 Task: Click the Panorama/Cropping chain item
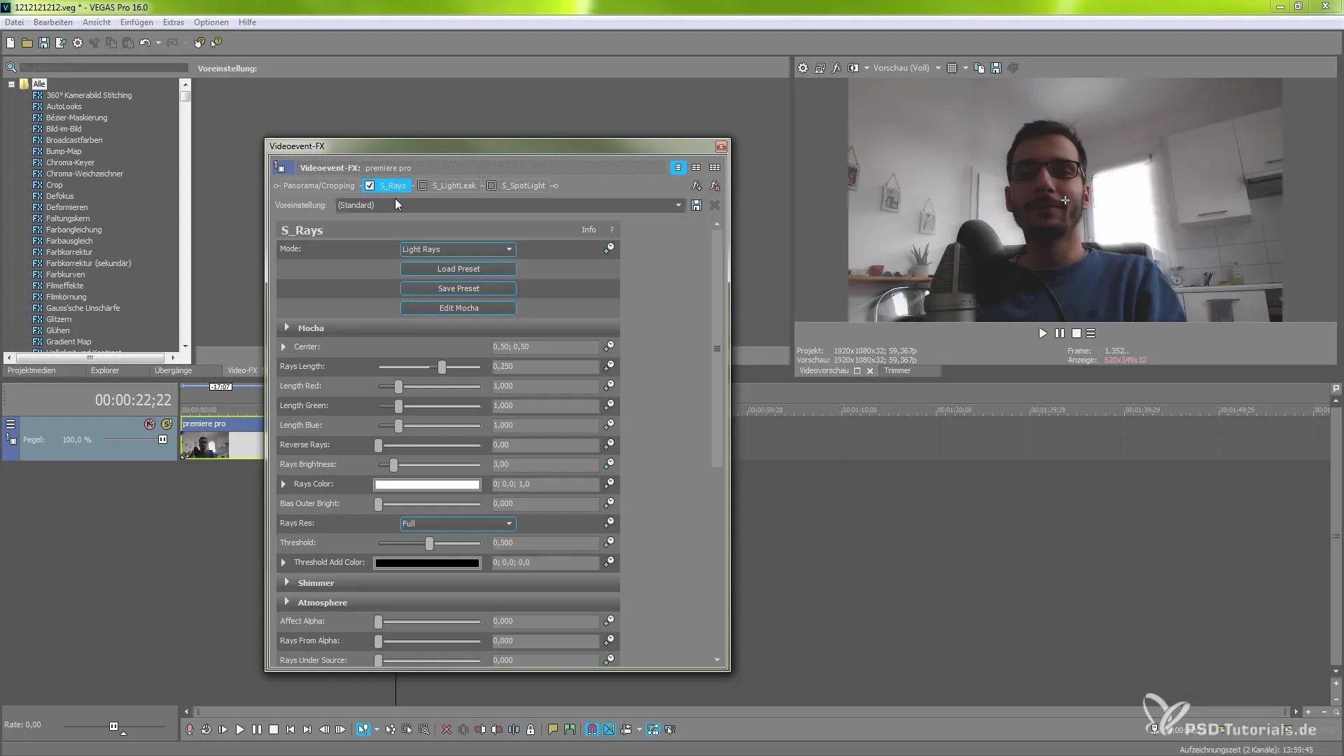[318, 185]
